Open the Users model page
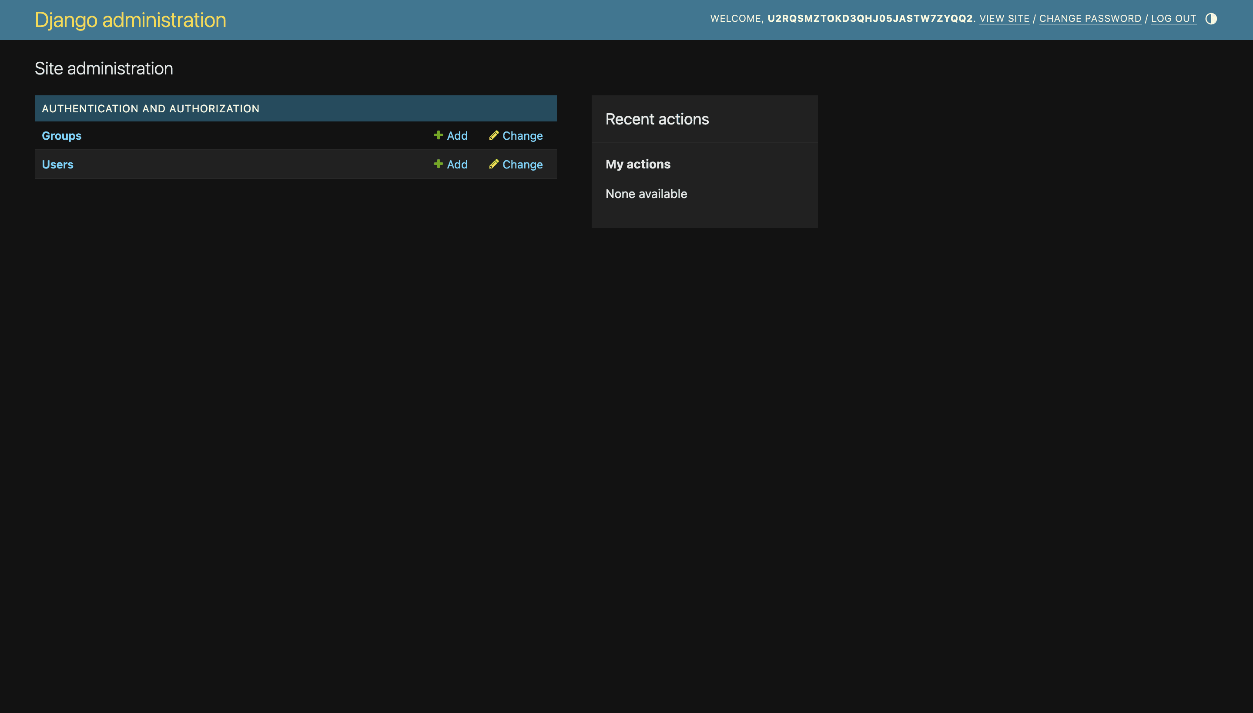Image resolution: width=1253 pixels, height=713 pixels. (57, 165)
